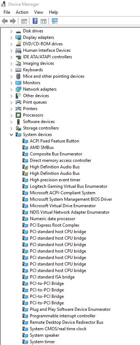Viewport: 140px width, 345px height.
Task: Click the System devices folder icon
Action: 18,135
